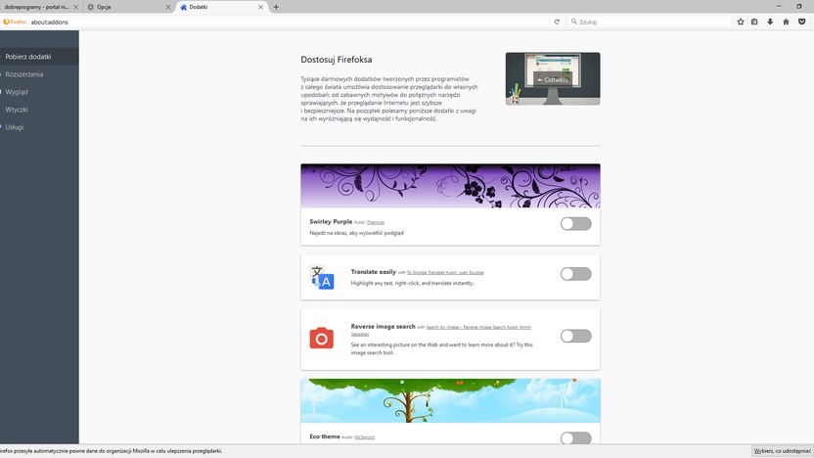The width and height of the screenshot is (814, 458).
Task: Click the Swirley Purple title text
Action: (331, 222)
